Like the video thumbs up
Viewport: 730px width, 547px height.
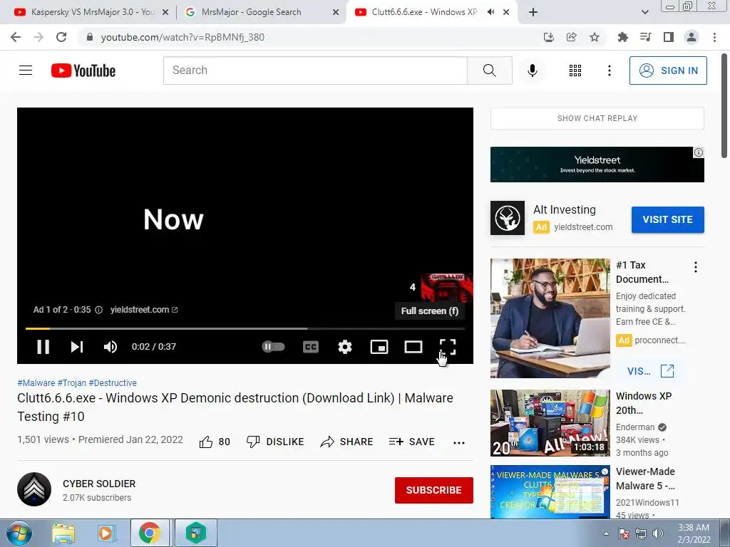215,442
